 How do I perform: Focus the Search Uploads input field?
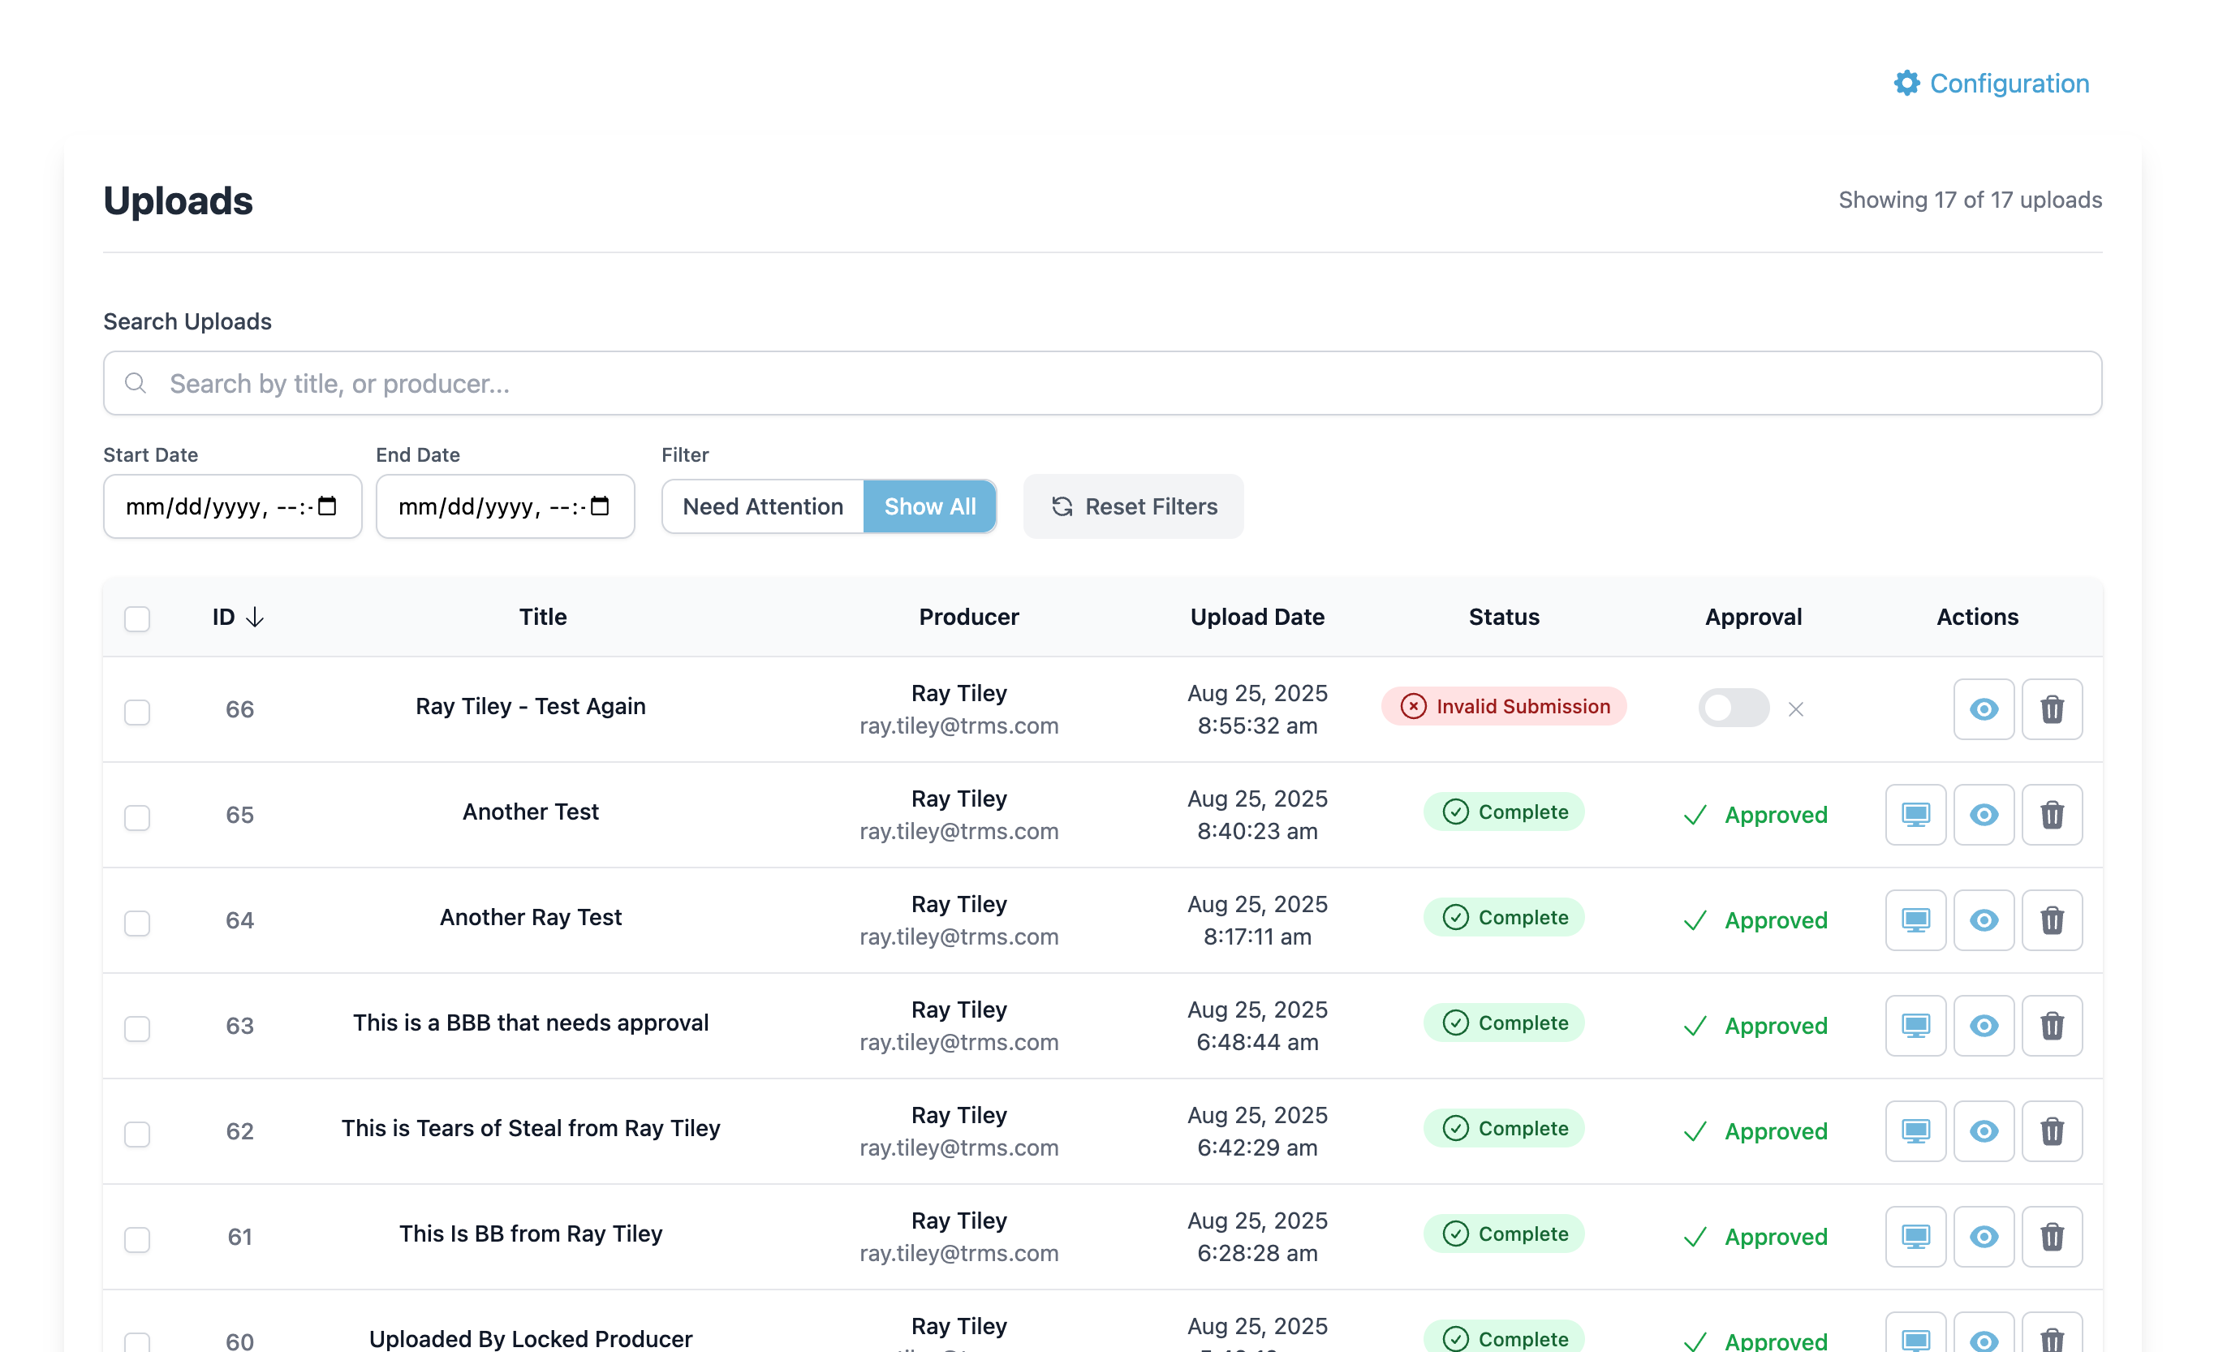pos(1102,383)
